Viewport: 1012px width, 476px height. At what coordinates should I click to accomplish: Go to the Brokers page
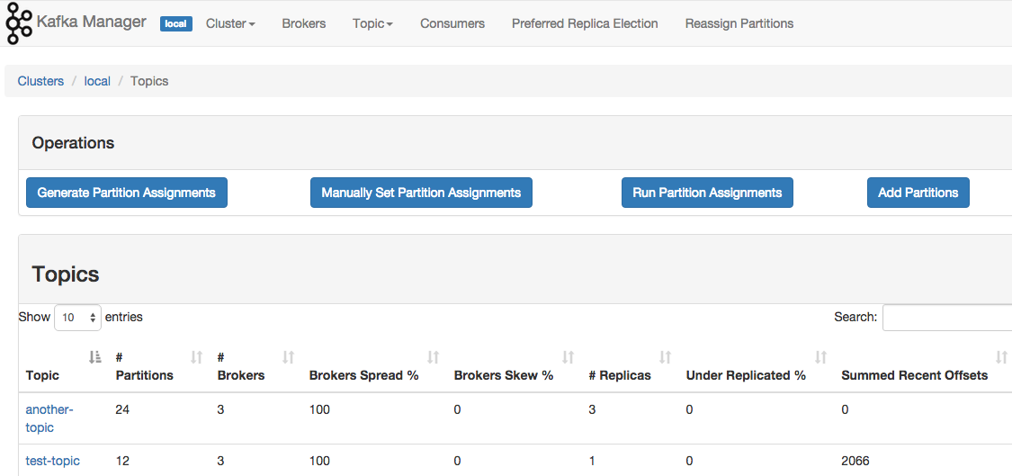304,23
